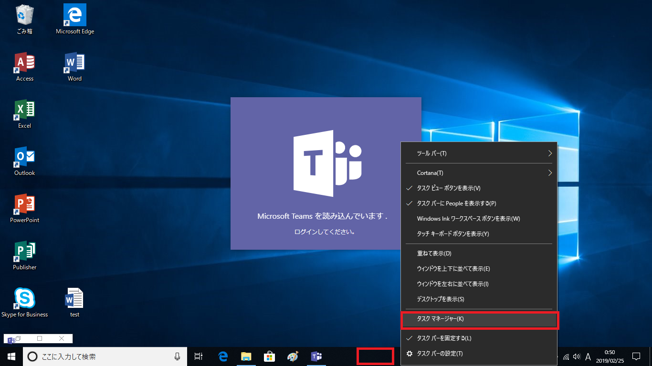Open Paint from the taskbar

[x=293, y=356]
